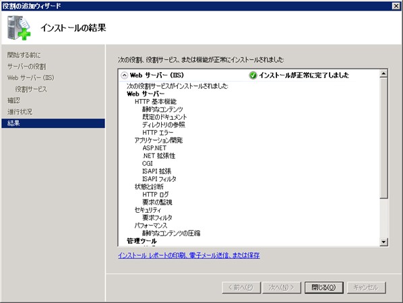This screenshot has height=303, width=403.
Task: Click the ASP.NET entry
Action: tap(154, 148)
